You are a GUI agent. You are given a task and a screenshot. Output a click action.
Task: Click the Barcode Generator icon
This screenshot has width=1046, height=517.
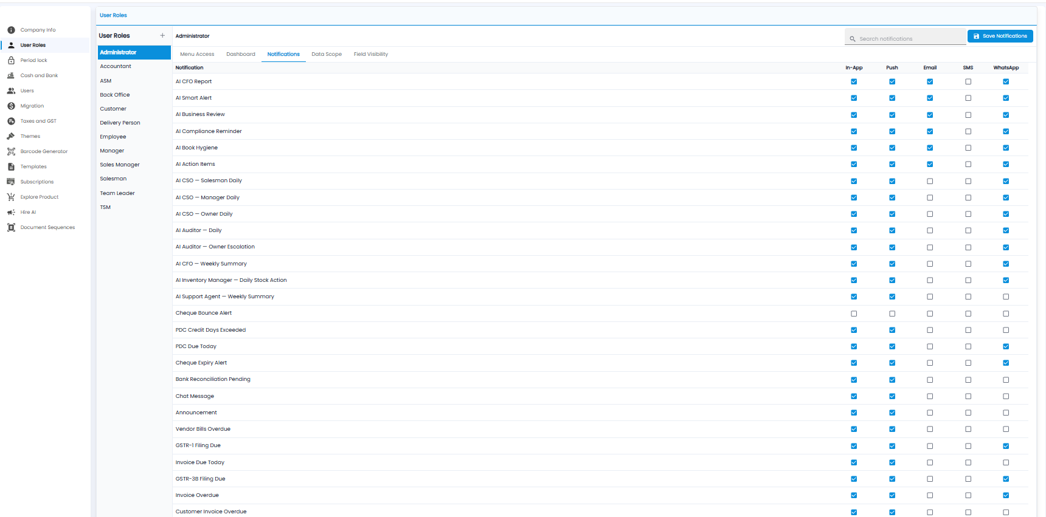pos(11,151)
